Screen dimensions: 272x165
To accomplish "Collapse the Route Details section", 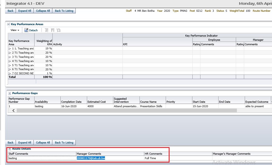I will pos(10,149).
